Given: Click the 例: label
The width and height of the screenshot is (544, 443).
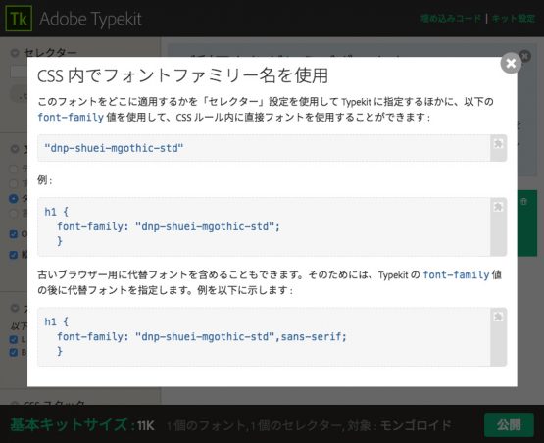Looking at the screenshot, I should coord(45,180).
